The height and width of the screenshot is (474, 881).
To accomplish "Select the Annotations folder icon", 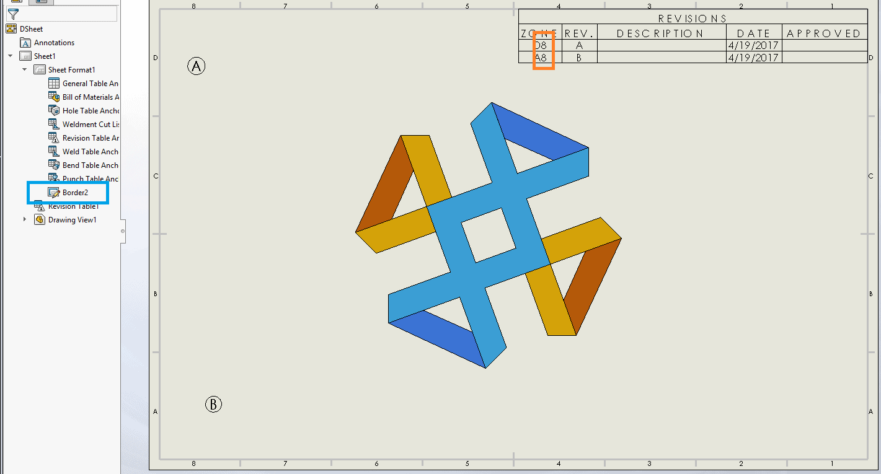I will pos(25,43).
